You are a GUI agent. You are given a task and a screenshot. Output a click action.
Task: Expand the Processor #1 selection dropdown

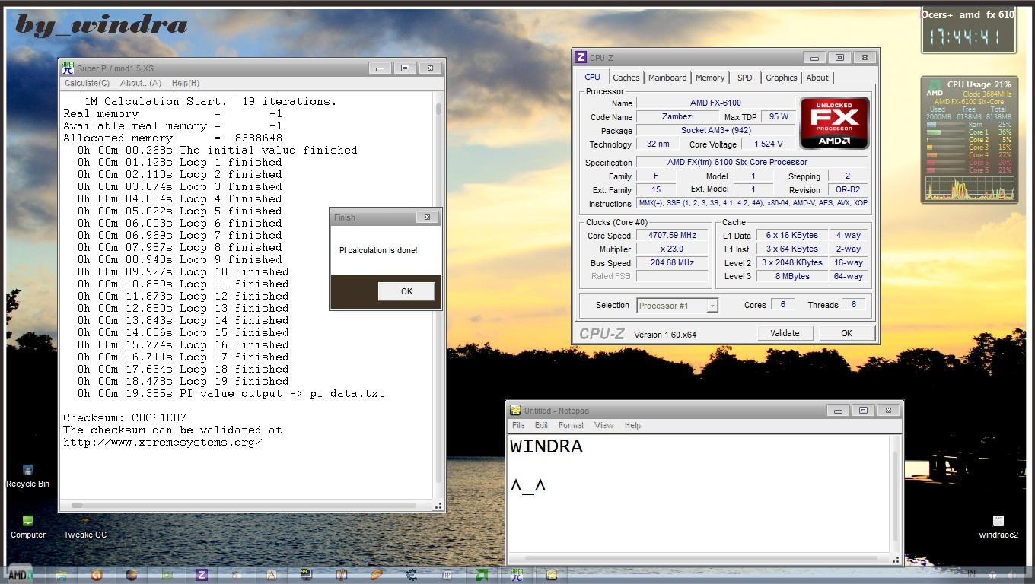coord(712,306)
